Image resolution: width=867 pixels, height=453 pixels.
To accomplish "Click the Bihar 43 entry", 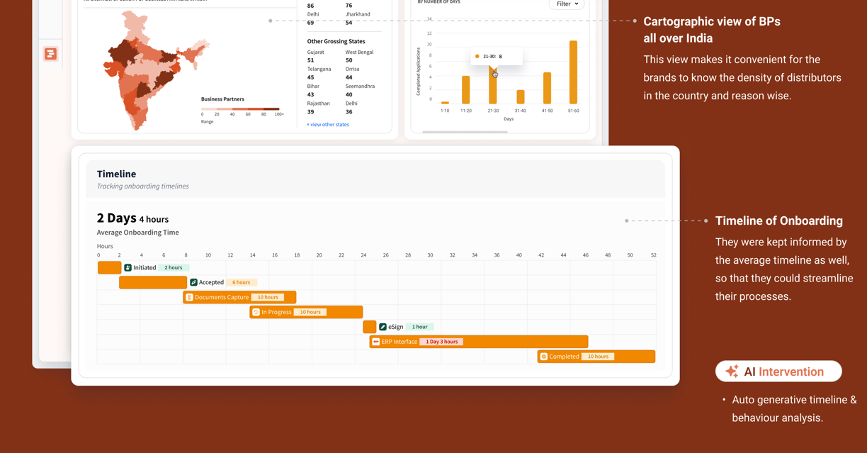I will pyautogui.click(x=313, y=90).
